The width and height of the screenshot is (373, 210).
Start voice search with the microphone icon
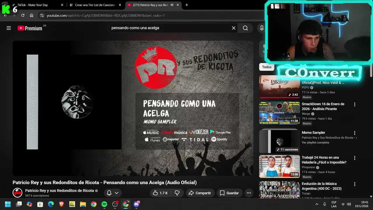262,28
